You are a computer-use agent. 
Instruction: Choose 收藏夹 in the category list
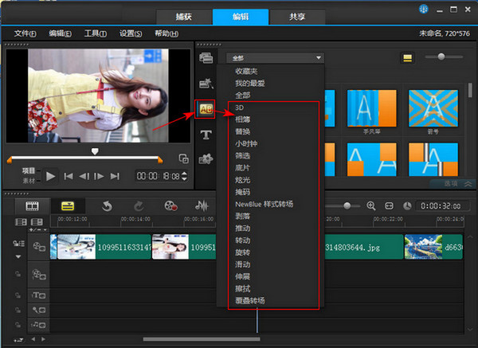(246, 71)
